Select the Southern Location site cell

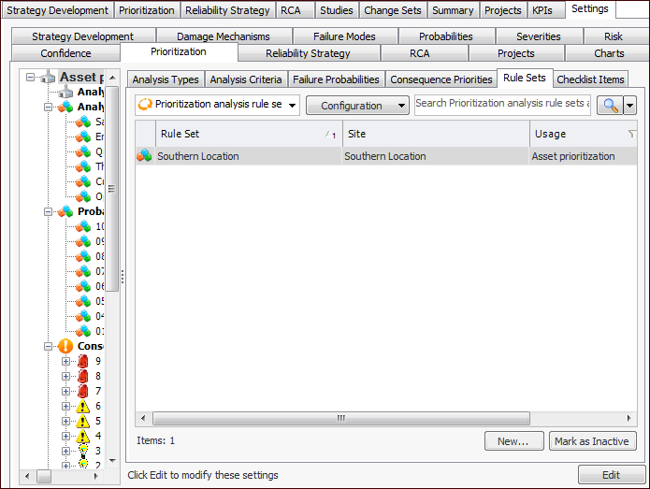click(x=436, y=156)
